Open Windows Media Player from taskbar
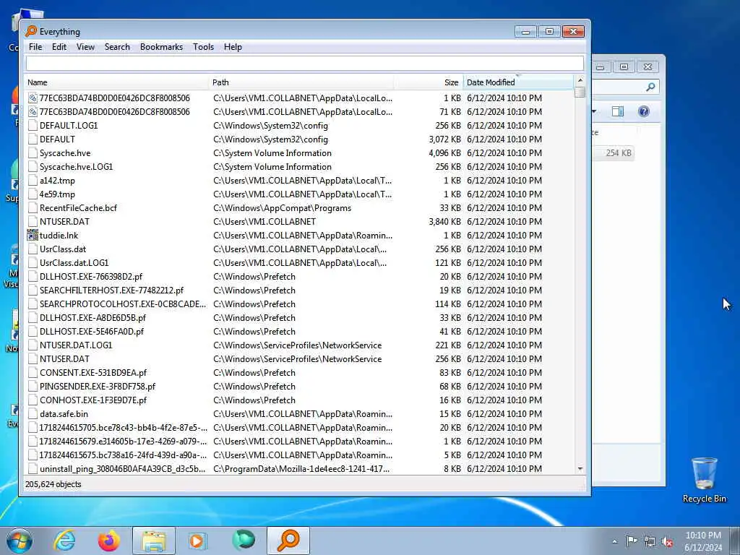 pos(198,541)
